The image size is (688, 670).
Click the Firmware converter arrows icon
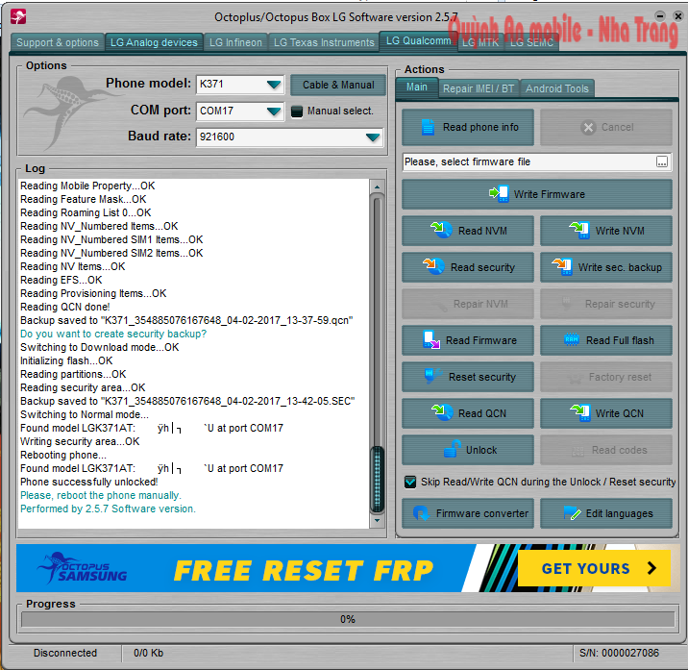pos(421,512)
